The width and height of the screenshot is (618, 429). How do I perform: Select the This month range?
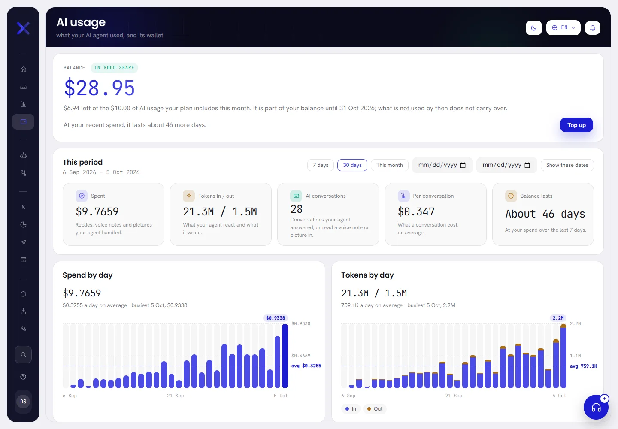point(390,165)
